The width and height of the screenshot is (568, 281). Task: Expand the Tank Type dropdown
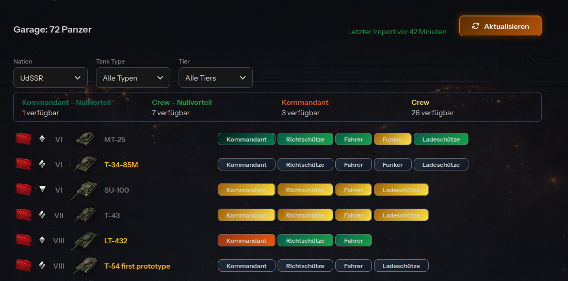coord(133,78)
